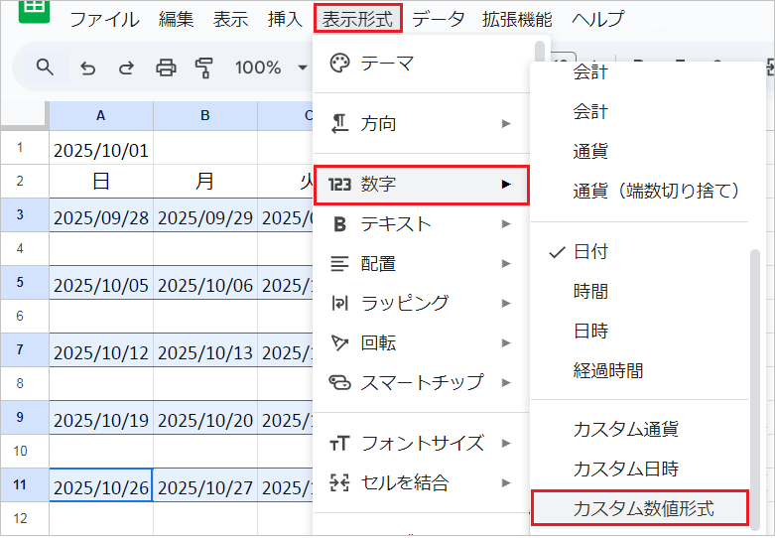Select cell A11 containing 2025/10/26
The height and width of the screenshot is (538, 775).
[100, 487]
